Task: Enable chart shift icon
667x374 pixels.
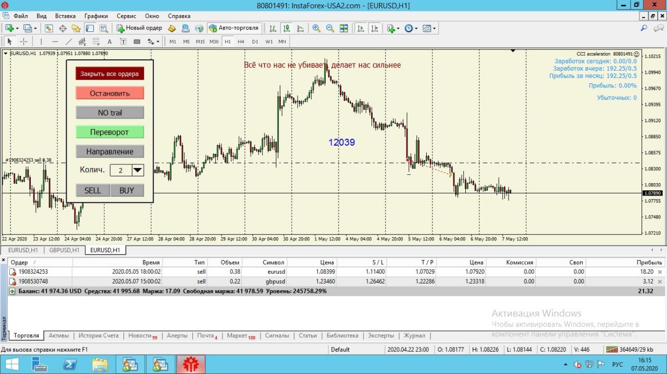Action: [x=374, y=28]
